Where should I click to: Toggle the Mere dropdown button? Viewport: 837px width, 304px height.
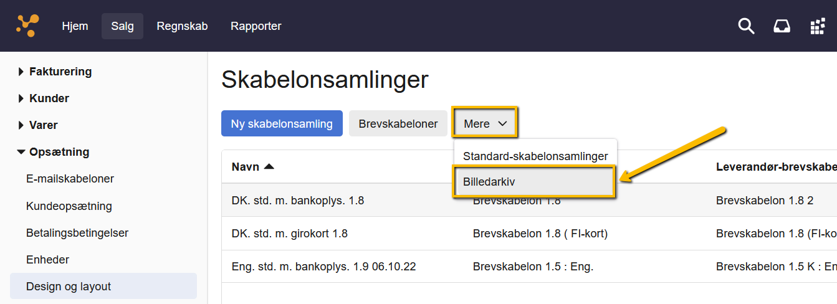pos(485,123)
